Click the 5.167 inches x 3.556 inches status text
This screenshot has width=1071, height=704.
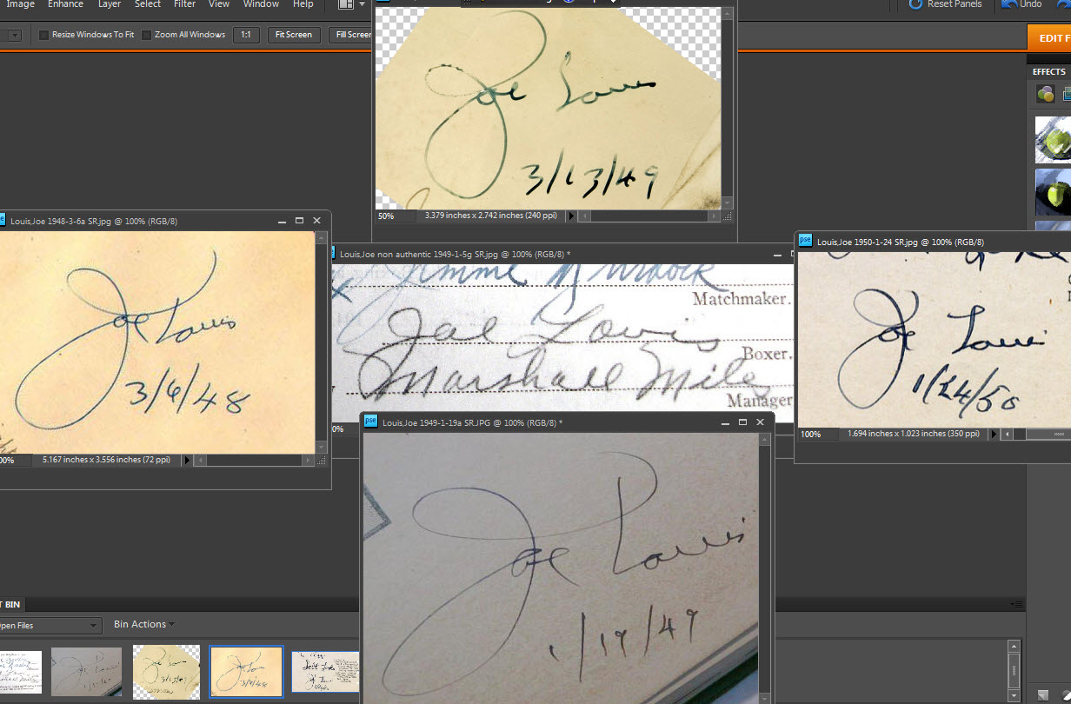107,460
